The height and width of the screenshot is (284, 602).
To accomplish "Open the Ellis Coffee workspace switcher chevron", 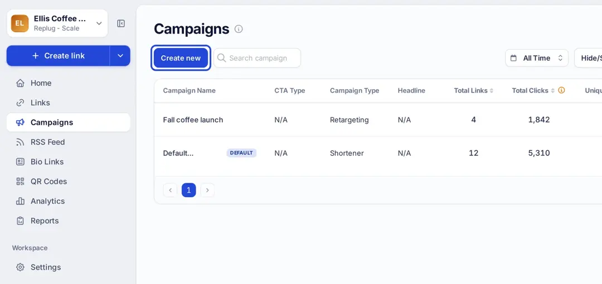I will 99,23.
